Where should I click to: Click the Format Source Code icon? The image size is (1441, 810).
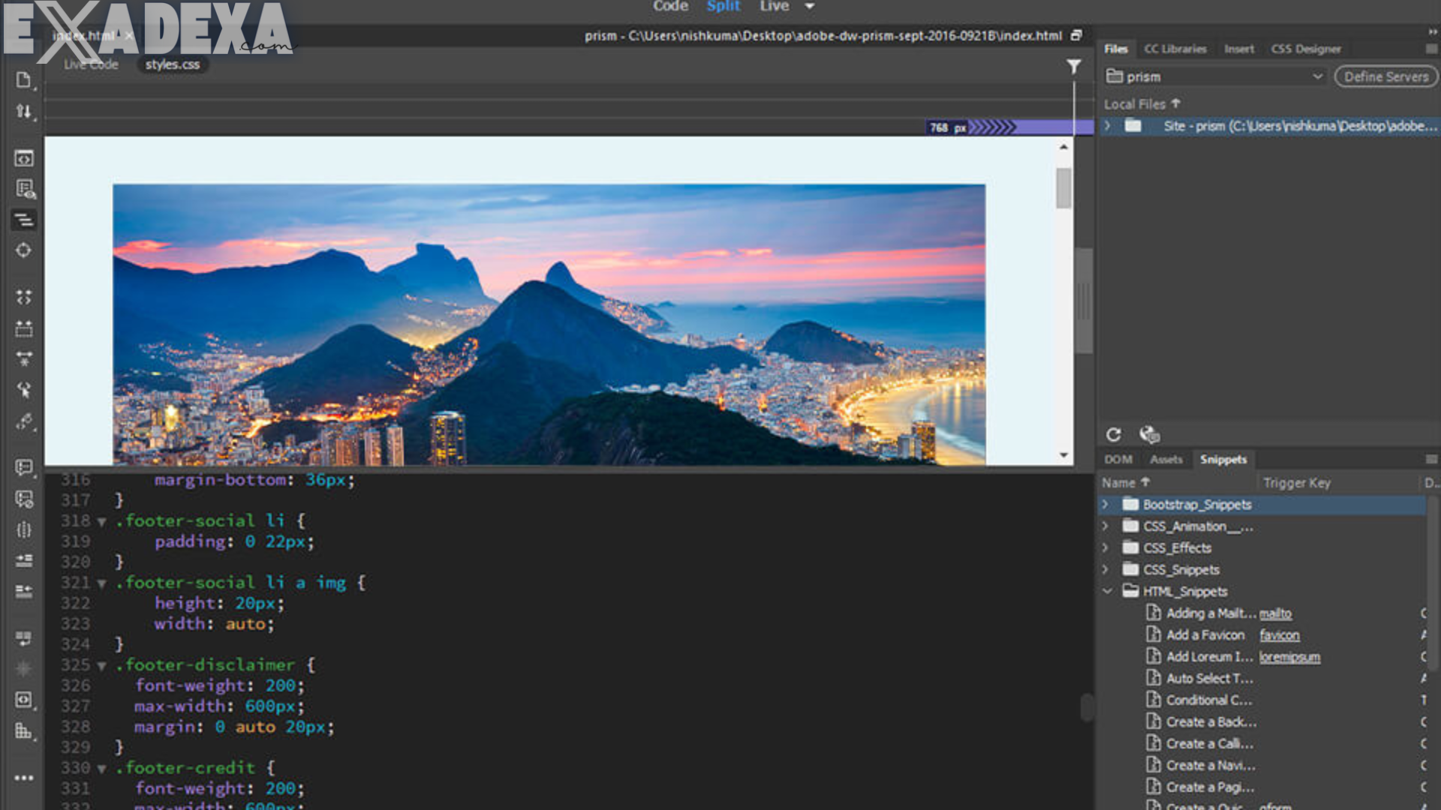pyautogui.click(x=25, y=221)
